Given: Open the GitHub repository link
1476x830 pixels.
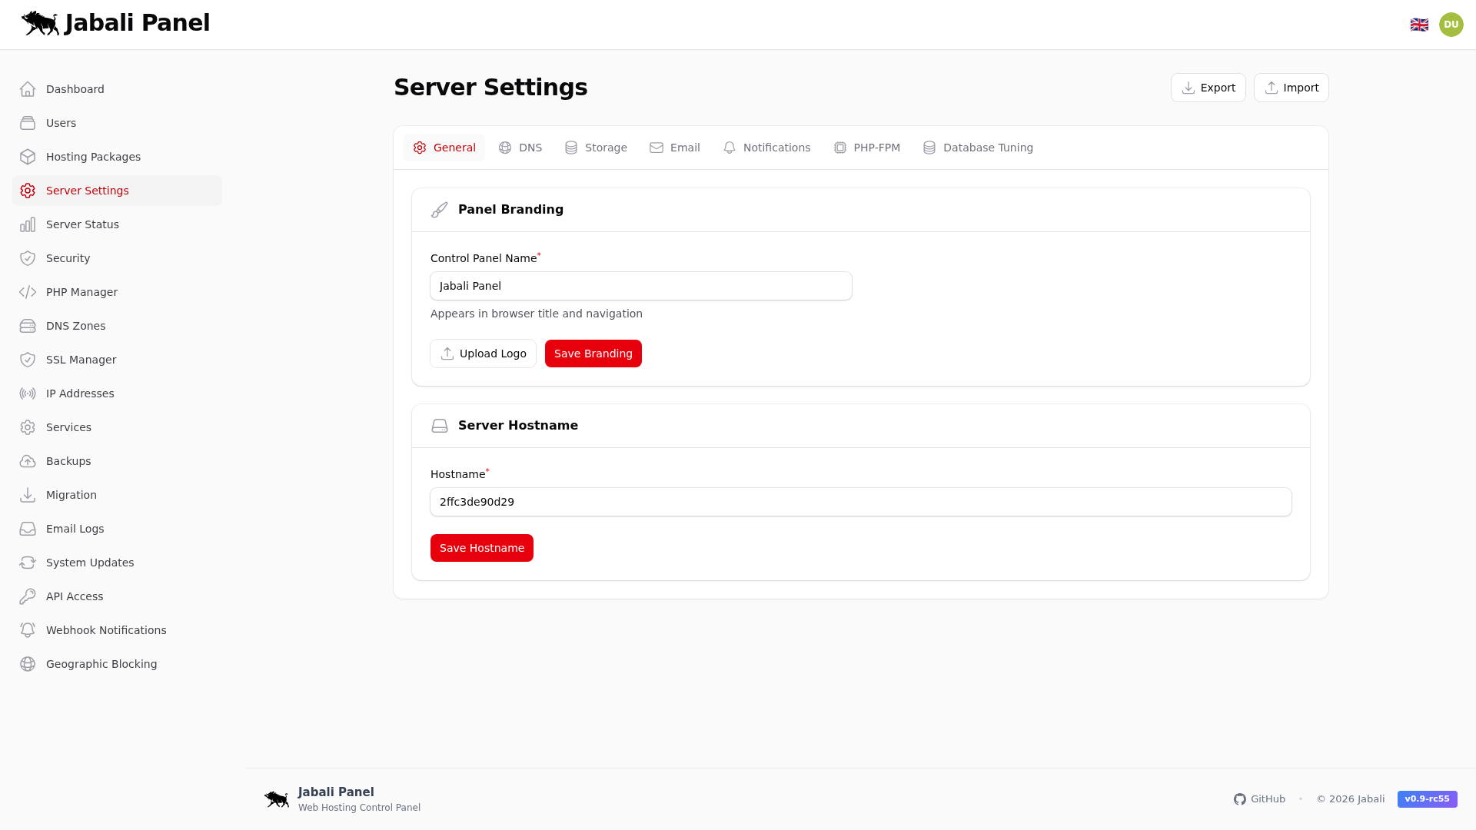Looking at the screenshot, I should (x=1259, y=799).
